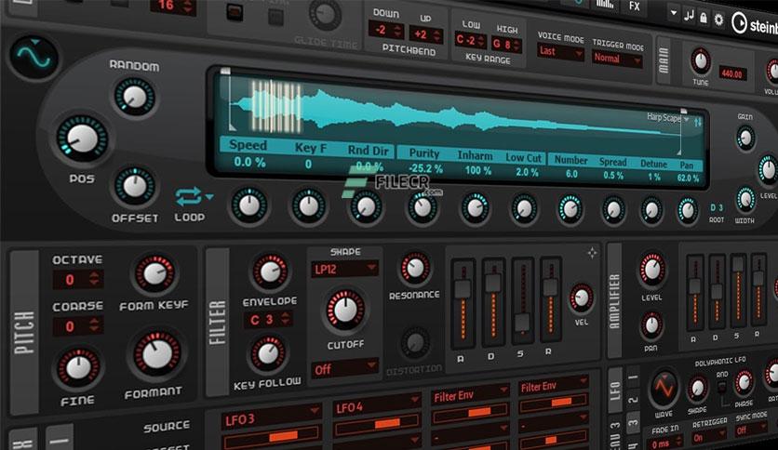
Task: Select the LFO 1 tab
Action: click(633, 377)
